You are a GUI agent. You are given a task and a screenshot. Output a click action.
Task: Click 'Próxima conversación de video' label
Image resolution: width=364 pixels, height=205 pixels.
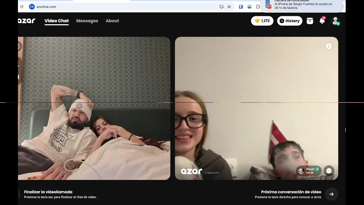pos(291,192)
